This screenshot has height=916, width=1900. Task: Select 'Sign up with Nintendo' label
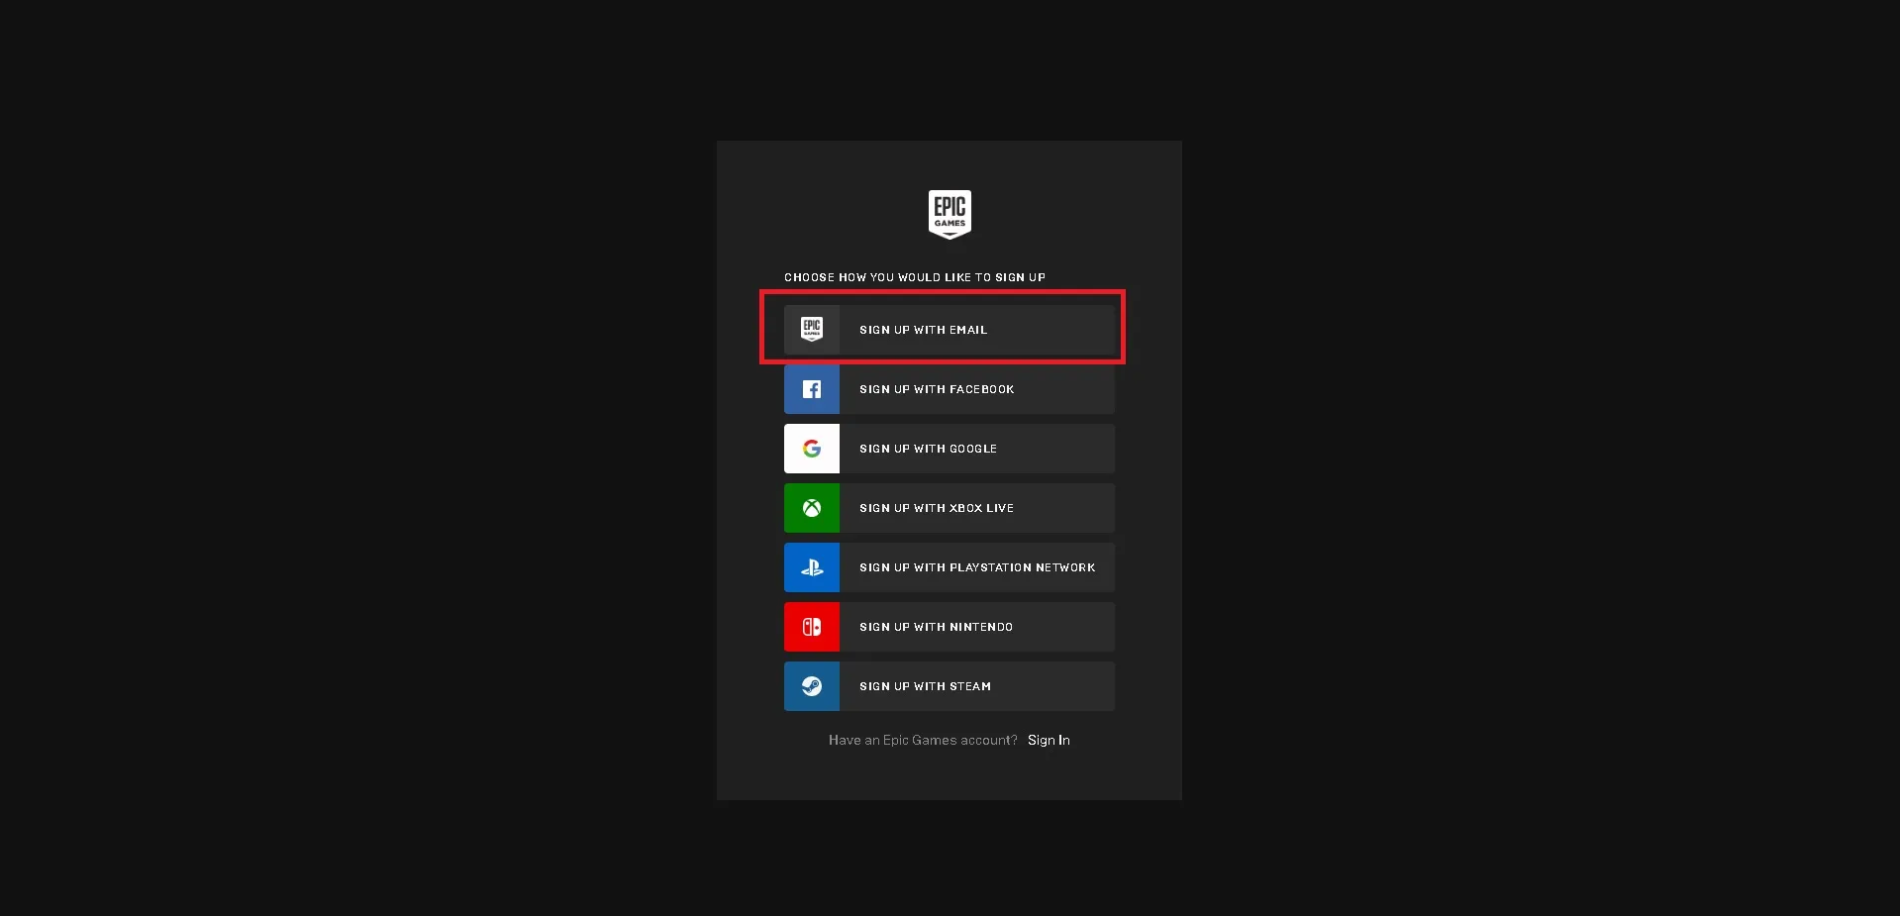coord(936,627)
